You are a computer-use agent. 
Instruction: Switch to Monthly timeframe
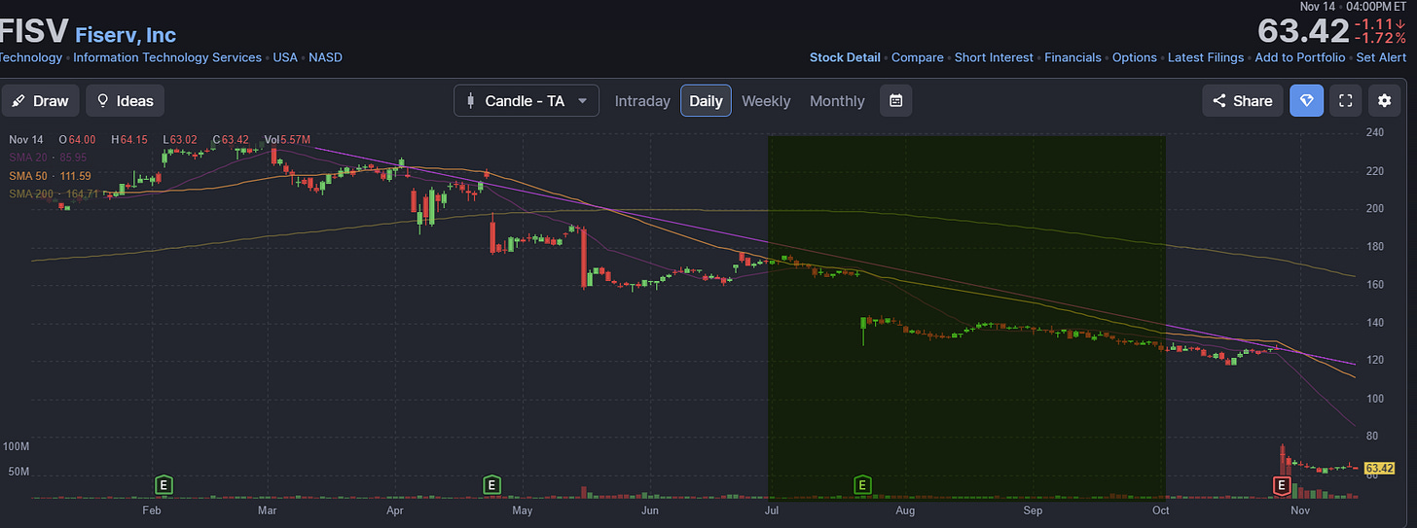(x=837, y=101)
